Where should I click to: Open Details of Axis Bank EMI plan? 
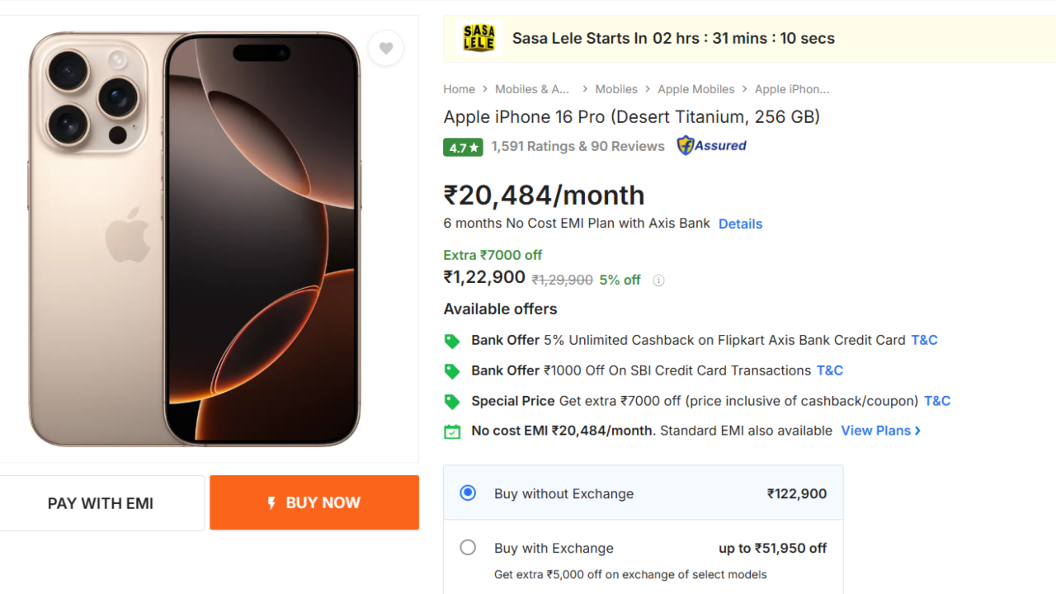click(740, 224)
